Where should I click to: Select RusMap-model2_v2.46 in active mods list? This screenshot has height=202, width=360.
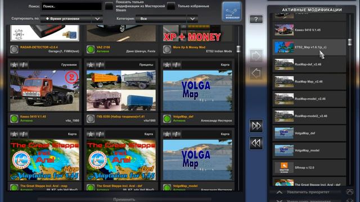[309, 116]
